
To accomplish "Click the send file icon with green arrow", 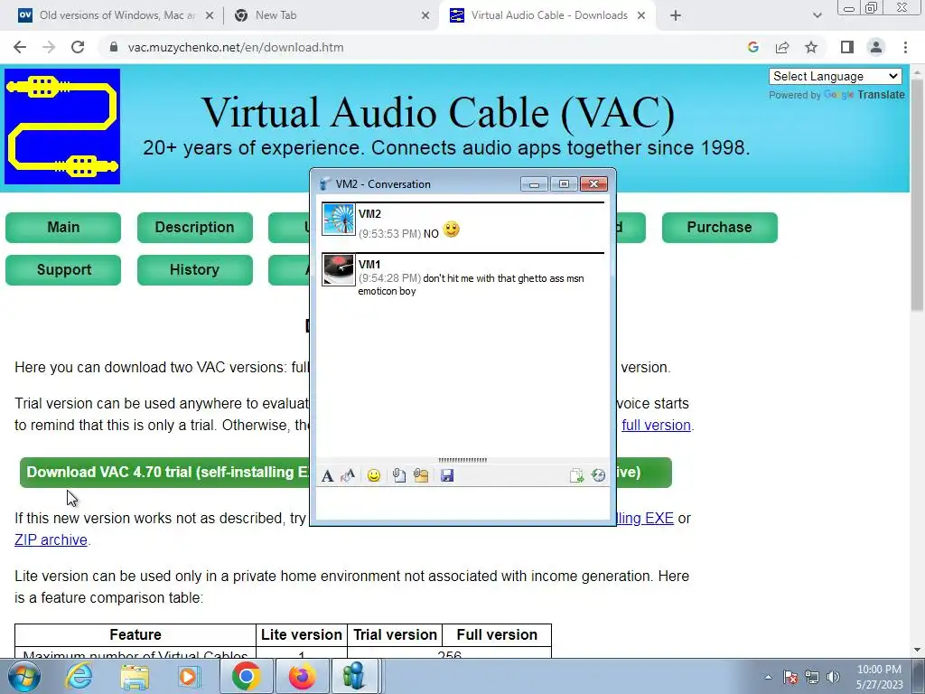I will pyautogui.click(x=576, y=475).
